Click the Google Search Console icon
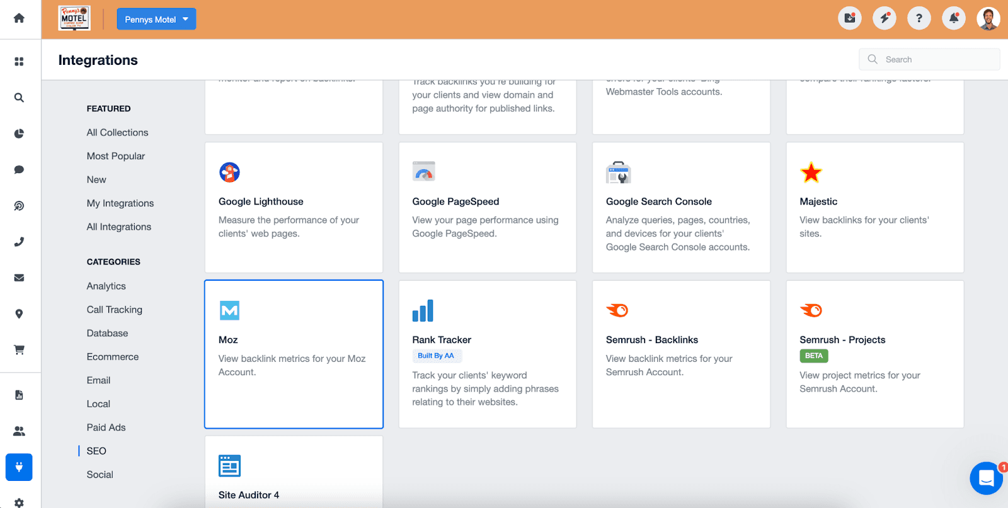Viewport: 1008px width, 508px height. [618, 172]
